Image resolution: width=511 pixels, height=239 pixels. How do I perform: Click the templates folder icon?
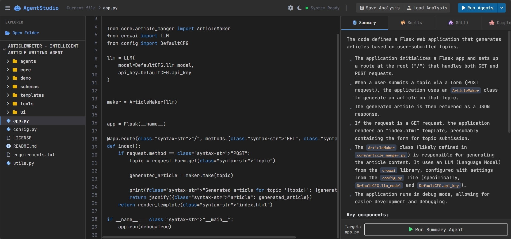coord(15,95)
